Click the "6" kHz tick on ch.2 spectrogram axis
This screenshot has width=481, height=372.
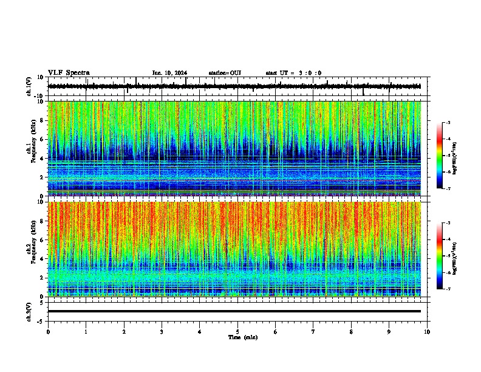click(x=42, y=240)
